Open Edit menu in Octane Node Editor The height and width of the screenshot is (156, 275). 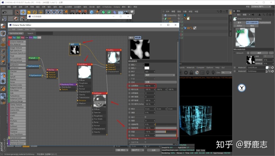tap(13, 29)
